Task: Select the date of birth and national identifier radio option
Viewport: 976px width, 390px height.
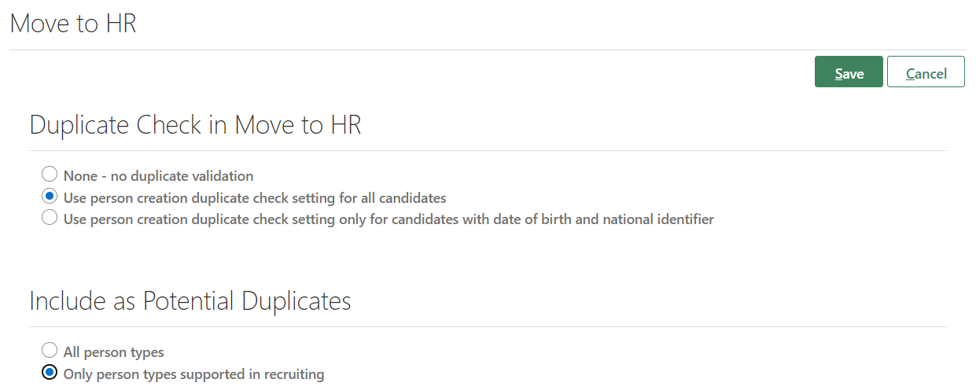Action: pos(50,219)
